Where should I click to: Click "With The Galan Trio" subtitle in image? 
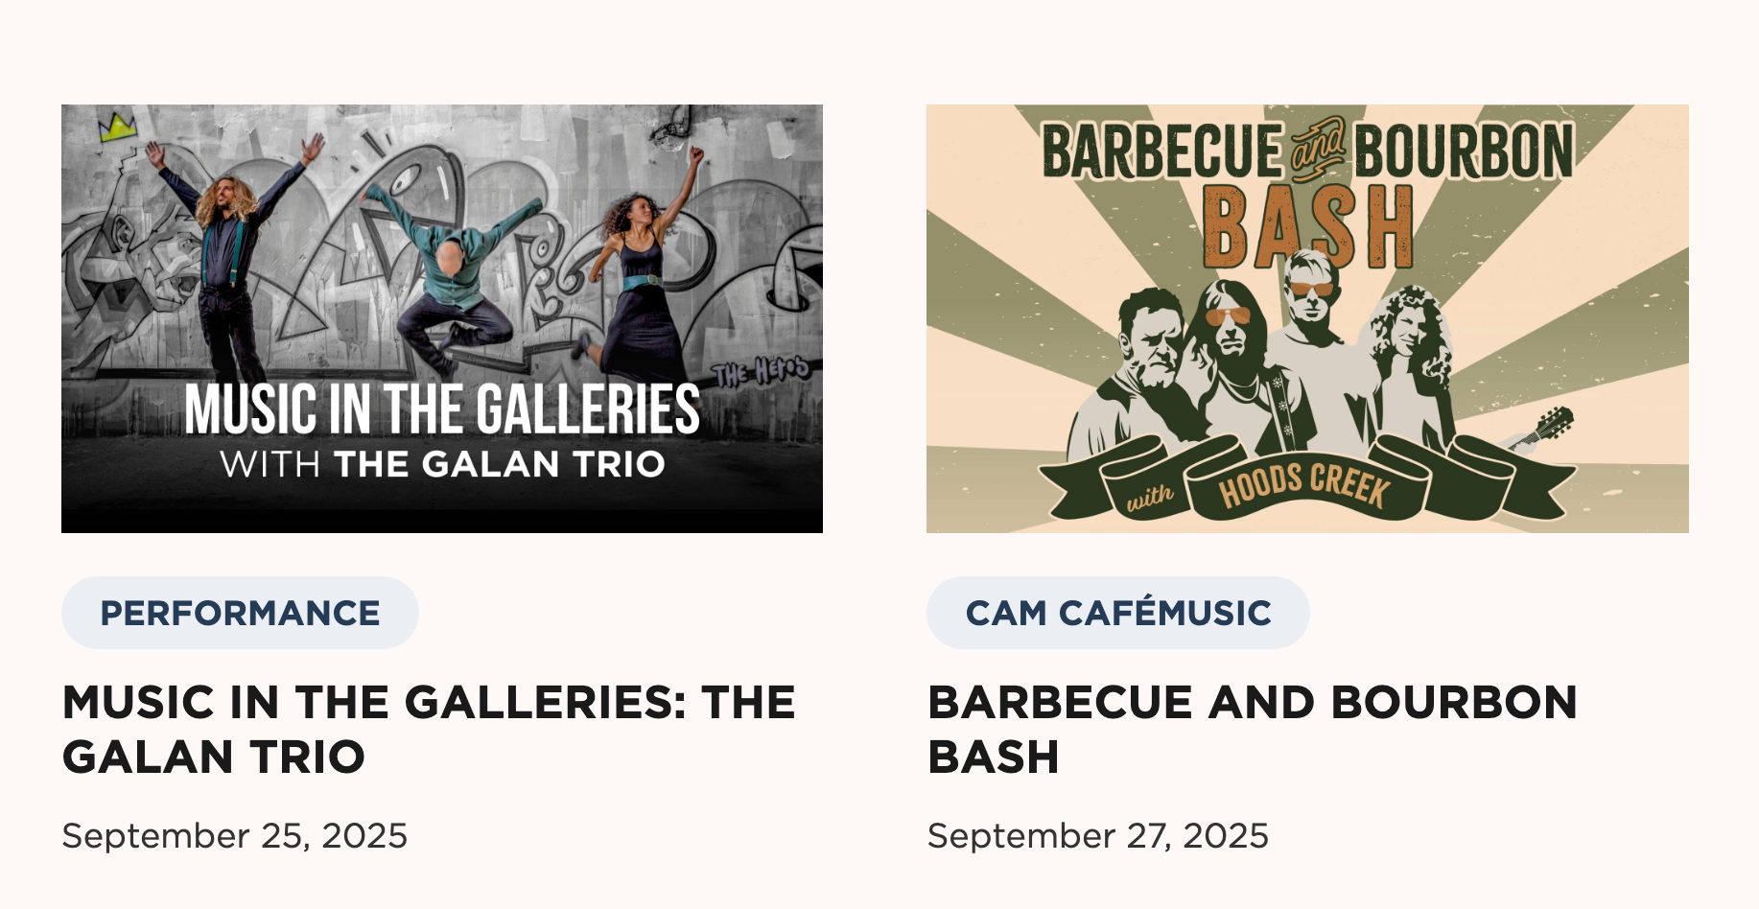click(442, 465)
